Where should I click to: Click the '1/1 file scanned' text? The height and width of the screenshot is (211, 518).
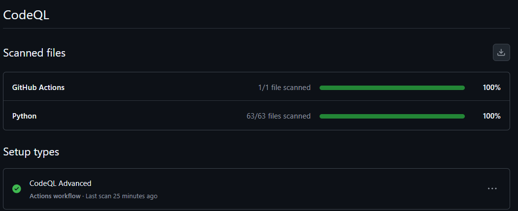coord(284,88)
